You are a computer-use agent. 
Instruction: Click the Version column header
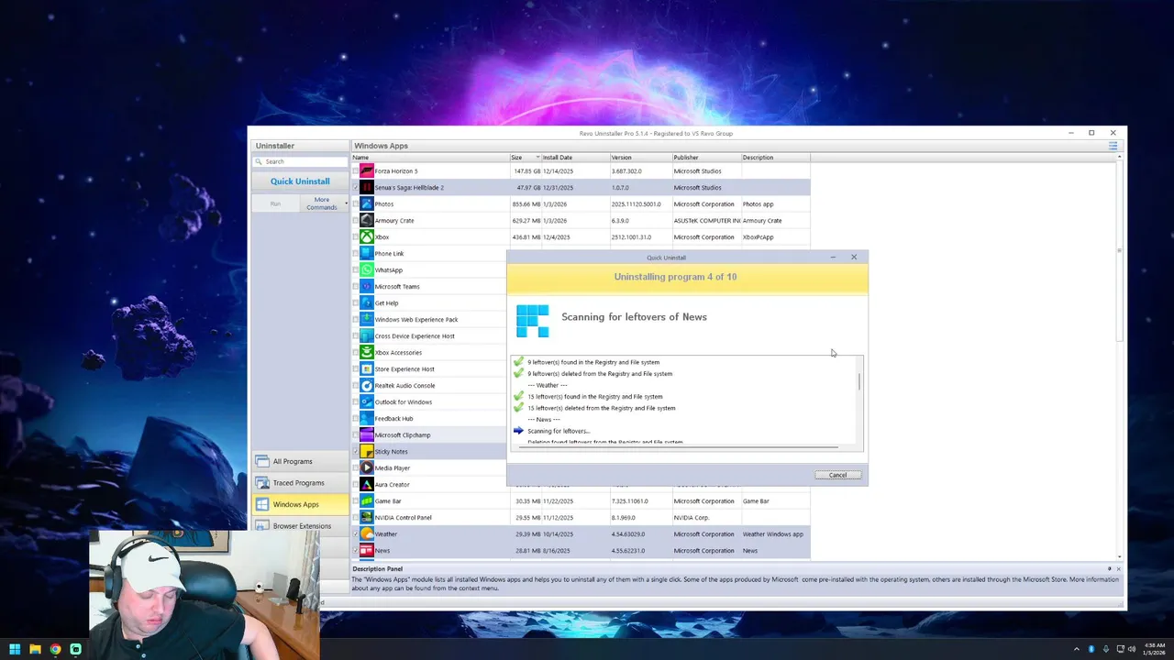[x=641, y=158]
